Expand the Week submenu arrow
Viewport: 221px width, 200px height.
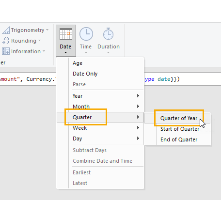(138, 128)
